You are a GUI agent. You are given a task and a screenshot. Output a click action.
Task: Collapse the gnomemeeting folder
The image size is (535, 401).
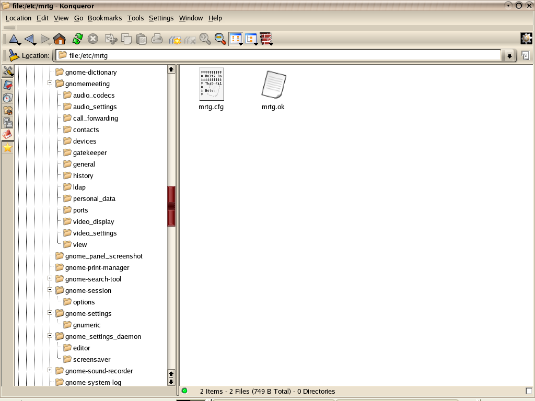click(50, 83)
